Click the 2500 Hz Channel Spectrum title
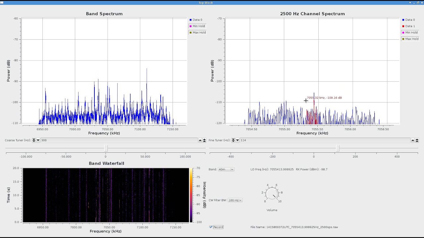 pyautogui.click(x=312, y=14)
